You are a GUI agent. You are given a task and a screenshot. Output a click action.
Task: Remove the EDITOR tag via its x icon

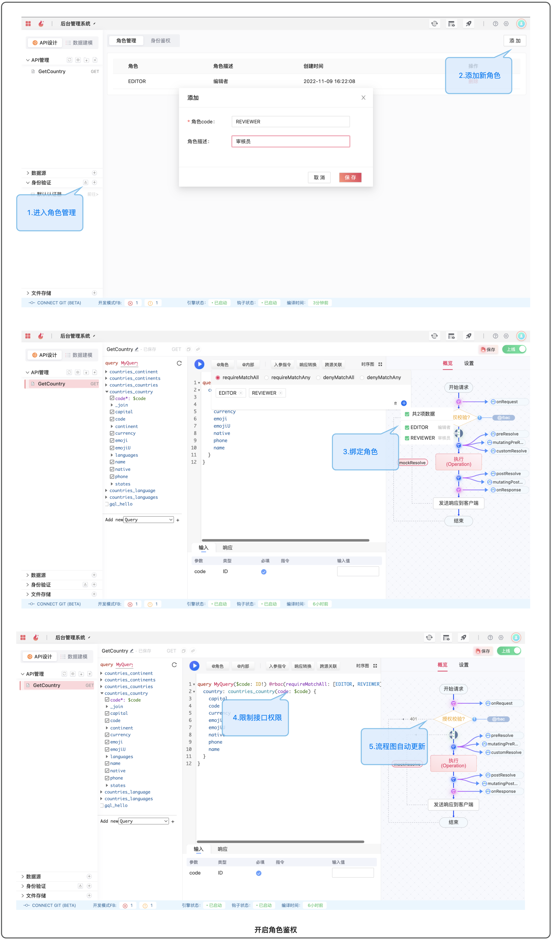click(x=241, y=393)
